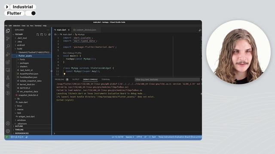Open the File menu
This screenshot has height=154, width=275.
tap(6, 26)
